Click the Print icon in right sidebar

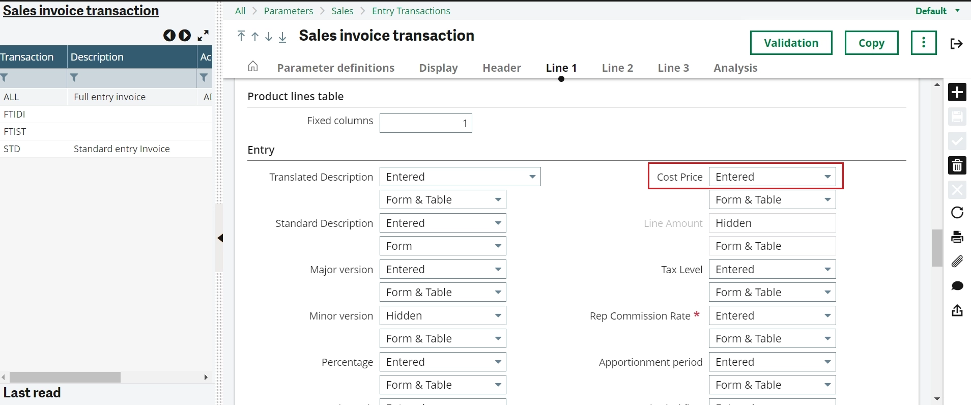tap(957, 237)
